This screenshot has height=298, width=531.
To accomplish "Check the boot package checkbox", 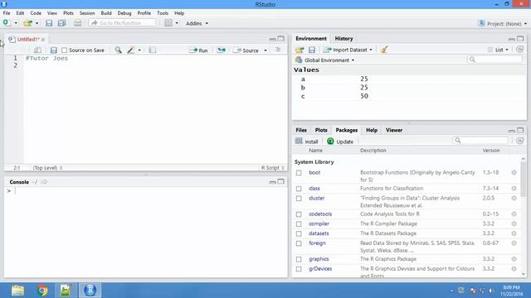I will point(299,173).
